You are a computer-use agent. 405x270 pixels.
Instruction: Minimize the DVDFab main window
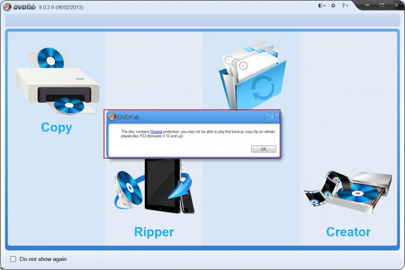[367, 5]
